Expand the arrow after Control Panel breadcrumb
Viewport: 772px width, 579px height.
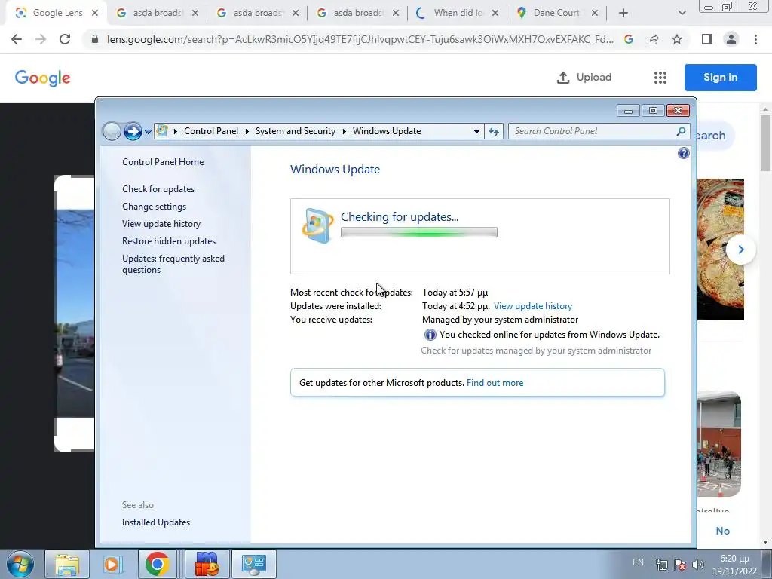click(x=247, y=131)
